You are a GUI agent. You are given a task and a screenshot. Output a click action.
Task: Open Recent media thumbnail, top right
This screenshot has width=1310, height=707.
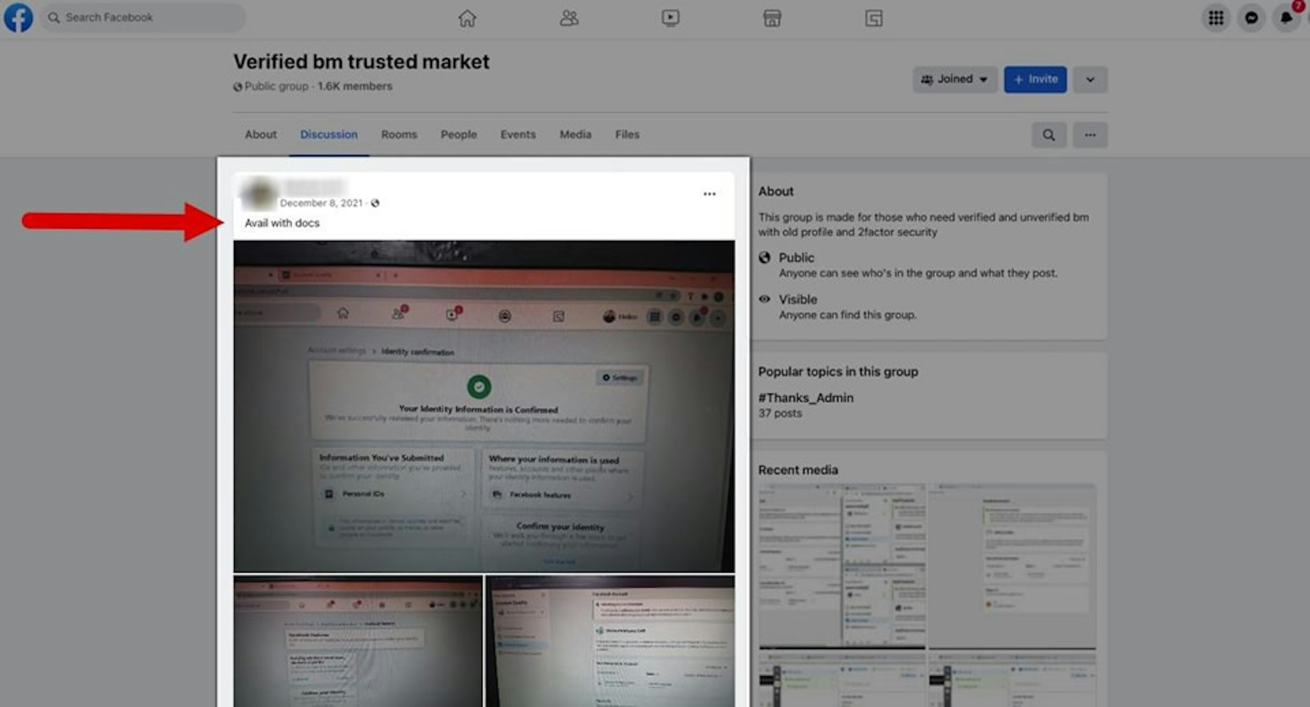click(1012, 566)
